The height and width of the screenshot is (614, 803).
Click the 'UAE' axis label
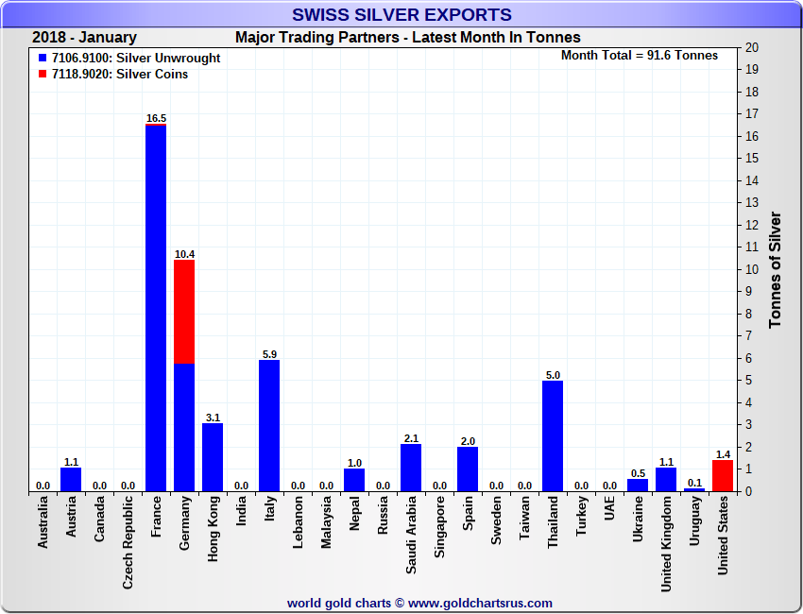pos(609,508)
